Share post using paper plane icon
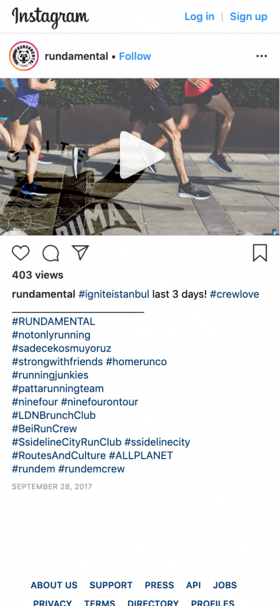 click(x=80, y=253)
